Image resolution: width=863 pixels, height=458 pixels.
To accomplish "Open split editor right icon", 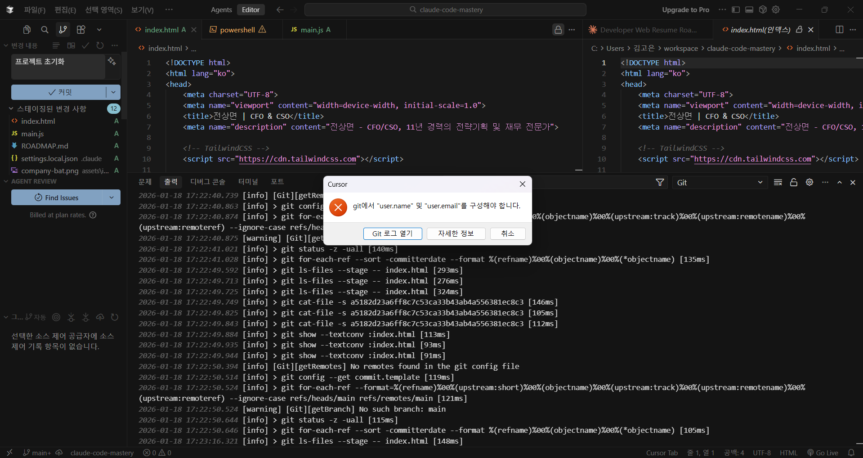I will click(x=839, y=30).
